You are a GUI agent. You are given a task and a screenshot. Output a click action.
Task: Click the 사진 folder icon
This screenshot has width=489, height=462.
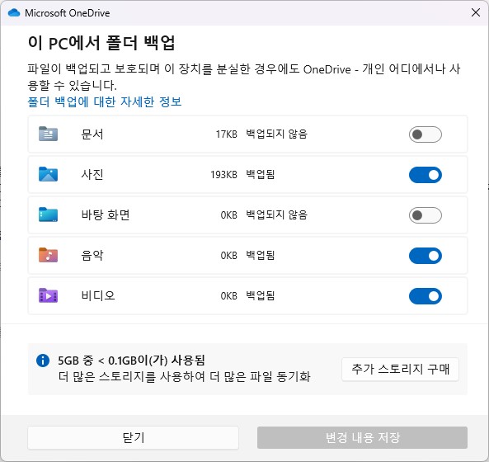pyautogui.click(x=48, y=174)
